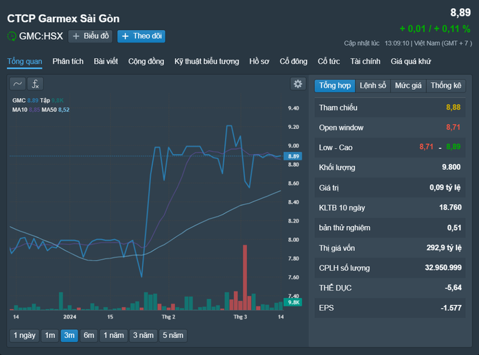
Task: Click the CTCP Garmex Sài Gòn title
Action: [63, 19]
